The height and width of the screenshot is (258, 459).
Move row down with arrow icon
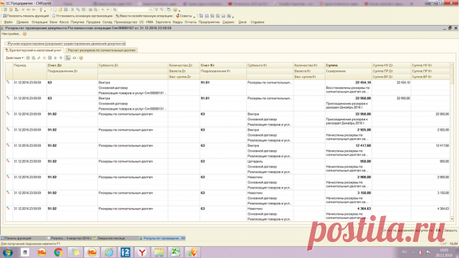click(61, 58)
